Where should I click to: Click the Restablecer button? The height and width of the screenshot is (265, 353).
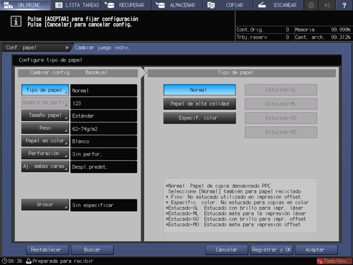(x=47, y=250)
